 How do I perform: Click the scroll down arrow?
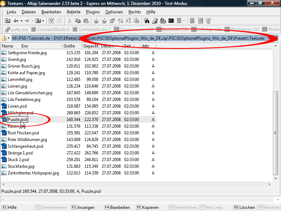[276, 178]
